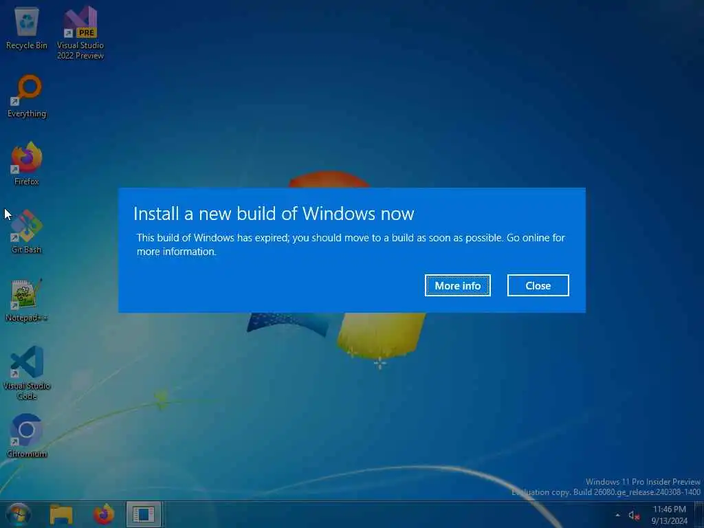Open the muted volume tray icon
The height and width of the screenshot is (528, 704).
tap(633, 516)
